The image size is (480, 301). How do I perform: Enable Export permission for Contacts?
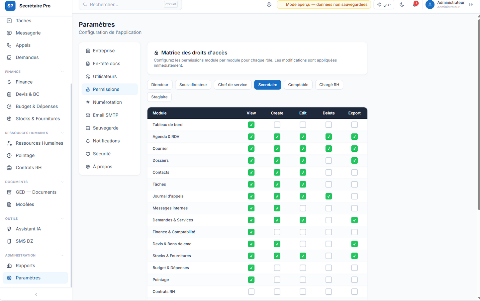click(x=354, y=173)
